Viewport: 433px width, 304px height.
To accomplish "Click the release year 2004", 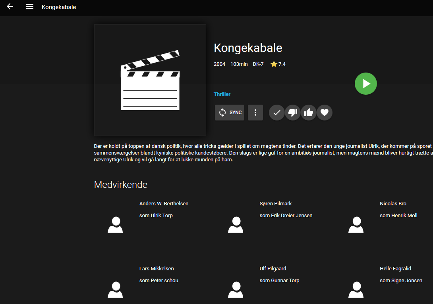I will click(x=220, y=64).
